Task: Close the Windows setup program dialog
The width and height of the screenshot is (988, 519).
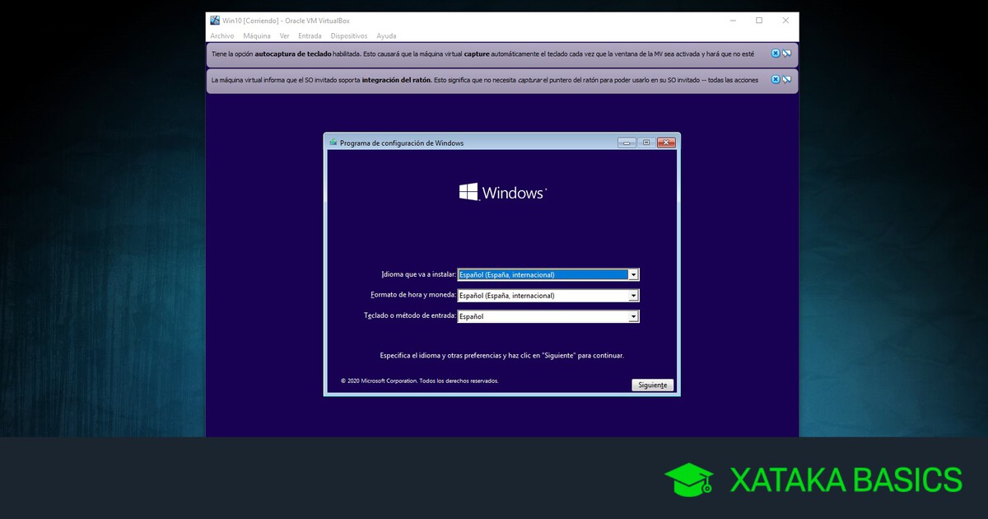Action: [666, 143]
